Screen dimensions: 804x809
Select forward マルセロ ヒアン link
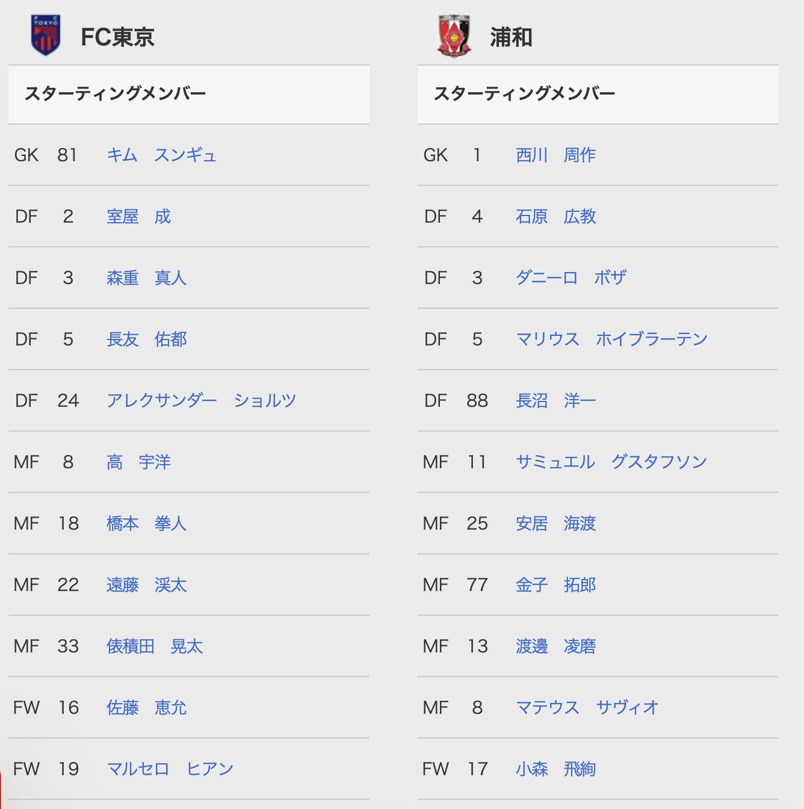pos(170,769)
